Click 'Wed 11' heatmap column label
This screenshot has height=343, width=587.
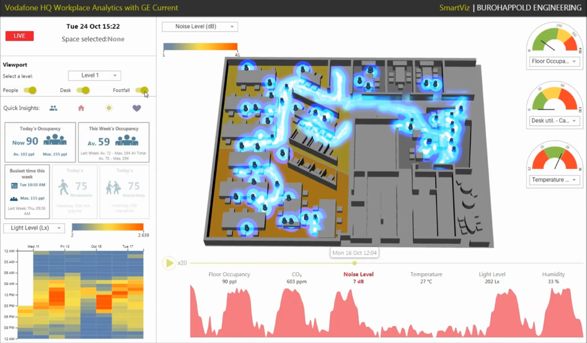[x=33, y=247]
